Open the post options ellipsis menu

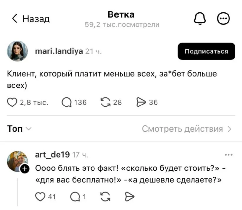(x=224, y=18)
